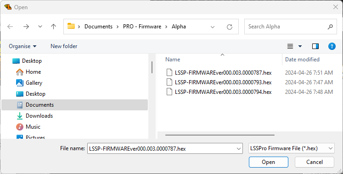Select file LSSP-FIRMWAREver000.003.0000787.hex
343x174 pixels.
click(223, 73)
